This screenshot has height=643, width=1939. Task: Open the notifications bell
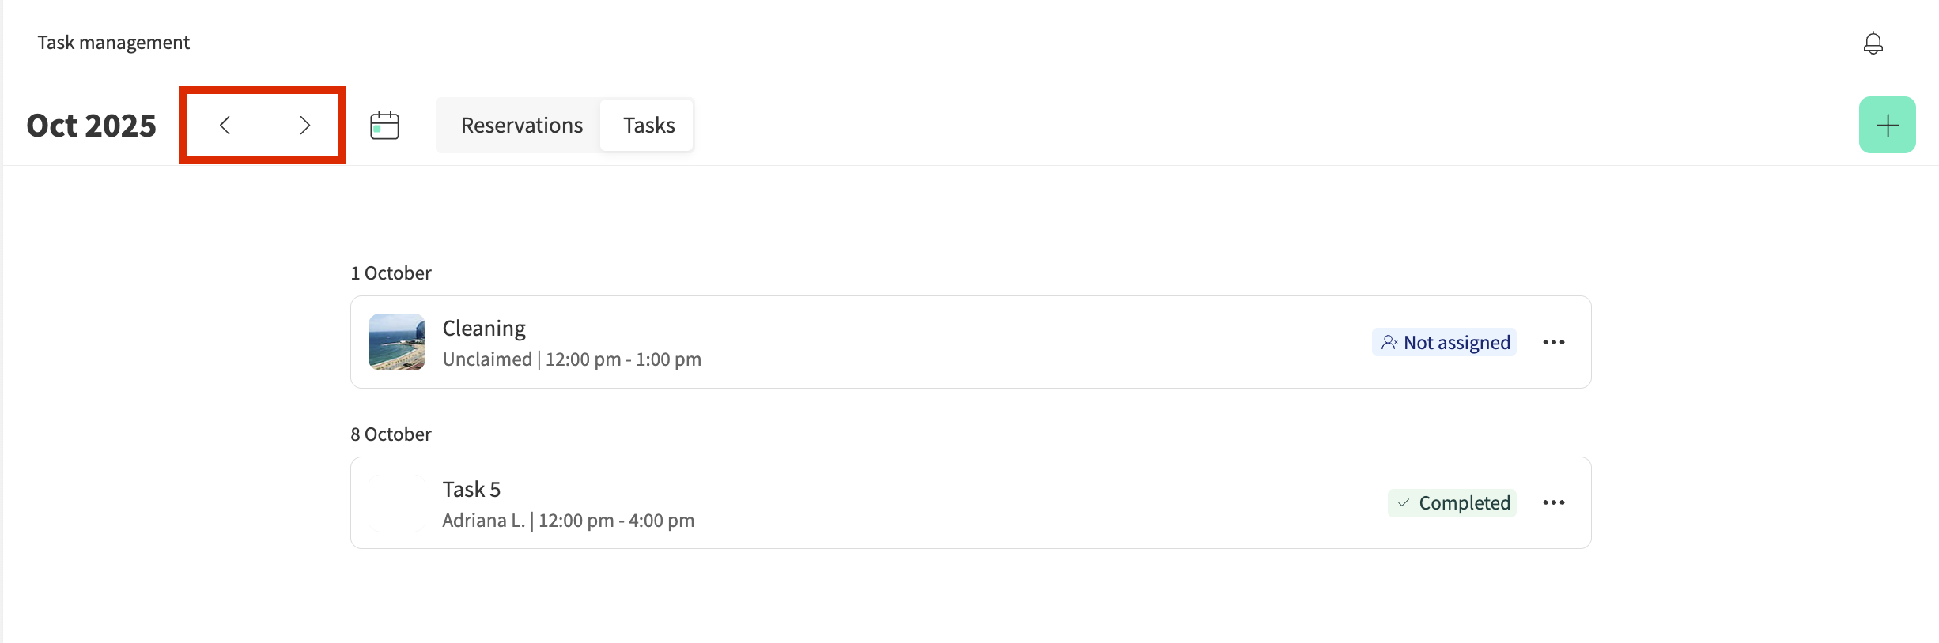click(x=1873, y=43)
